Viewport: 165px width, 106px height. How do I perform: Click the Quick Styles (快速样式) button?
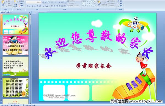point(104,3)
